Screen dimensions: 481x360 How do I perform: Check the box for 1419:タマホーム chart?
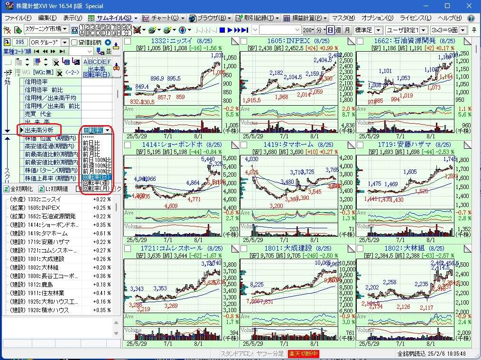pyautogui.click(x=244, y=144)
